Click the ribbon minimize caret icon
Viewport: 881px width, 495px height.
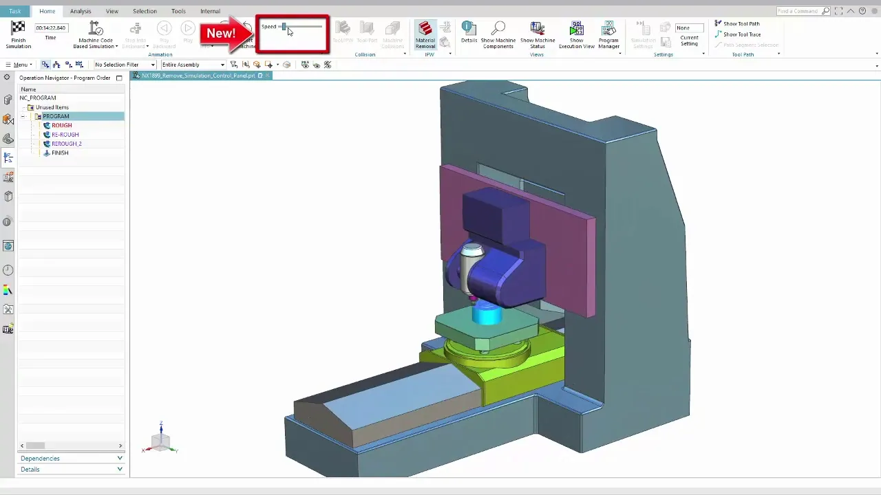tap(851, 11)
